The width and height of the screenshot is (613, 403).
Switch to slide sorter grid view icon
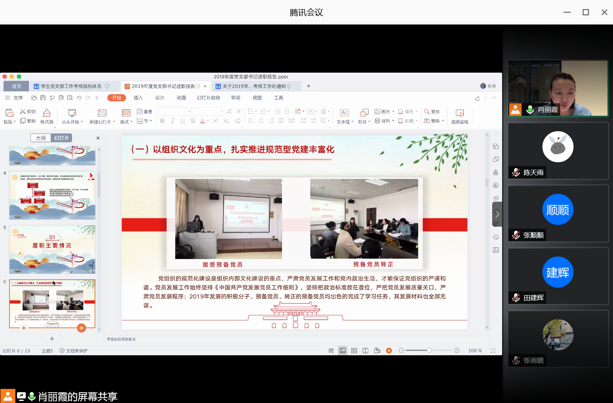(354, 351)
